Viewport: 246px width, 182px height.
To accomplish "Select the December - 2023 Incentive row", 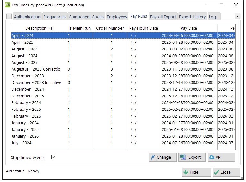I will [x=123, y=83].
